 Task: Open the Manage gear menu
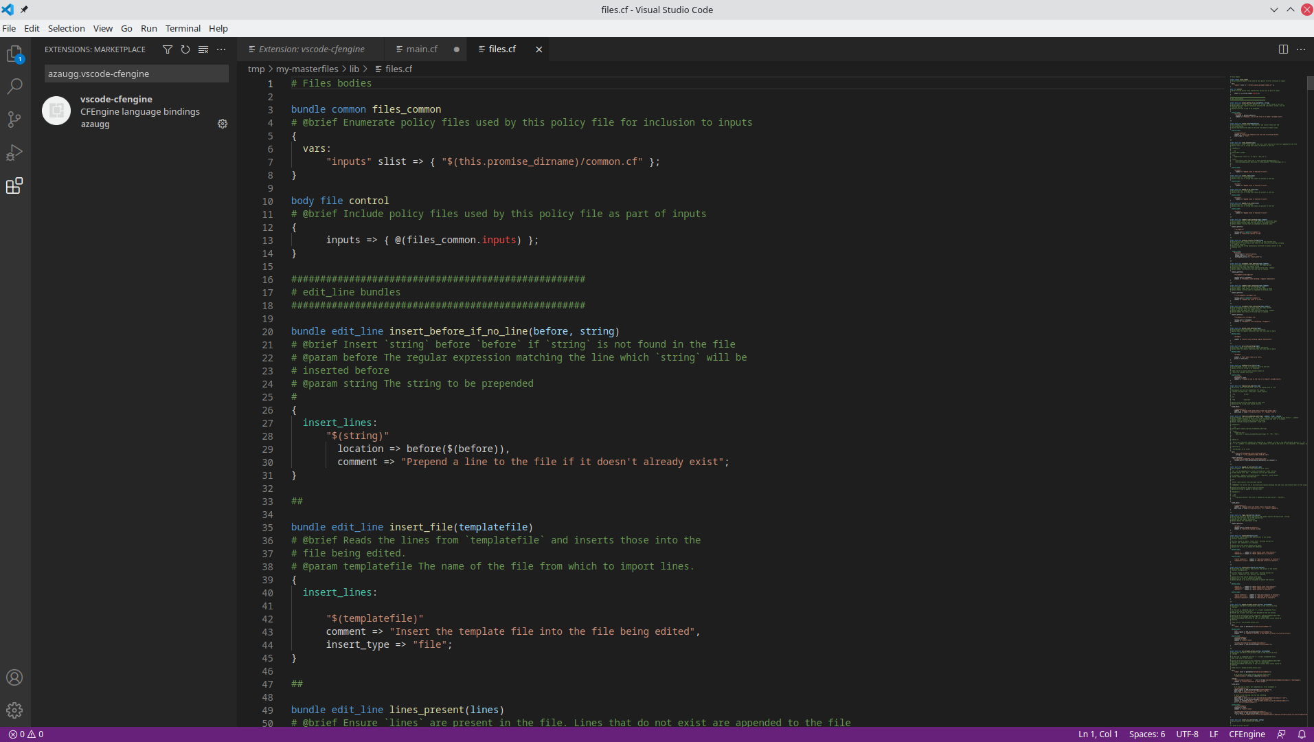point(14,710)
